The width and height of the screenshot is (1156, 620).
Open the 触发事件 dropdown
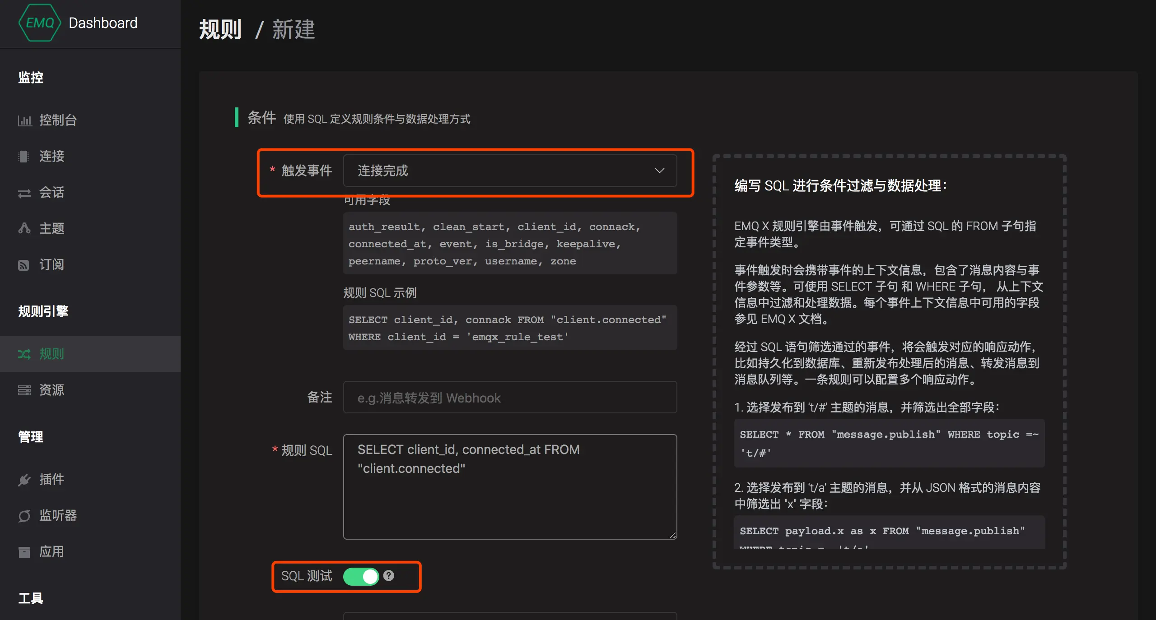click(x=497, y=171)
